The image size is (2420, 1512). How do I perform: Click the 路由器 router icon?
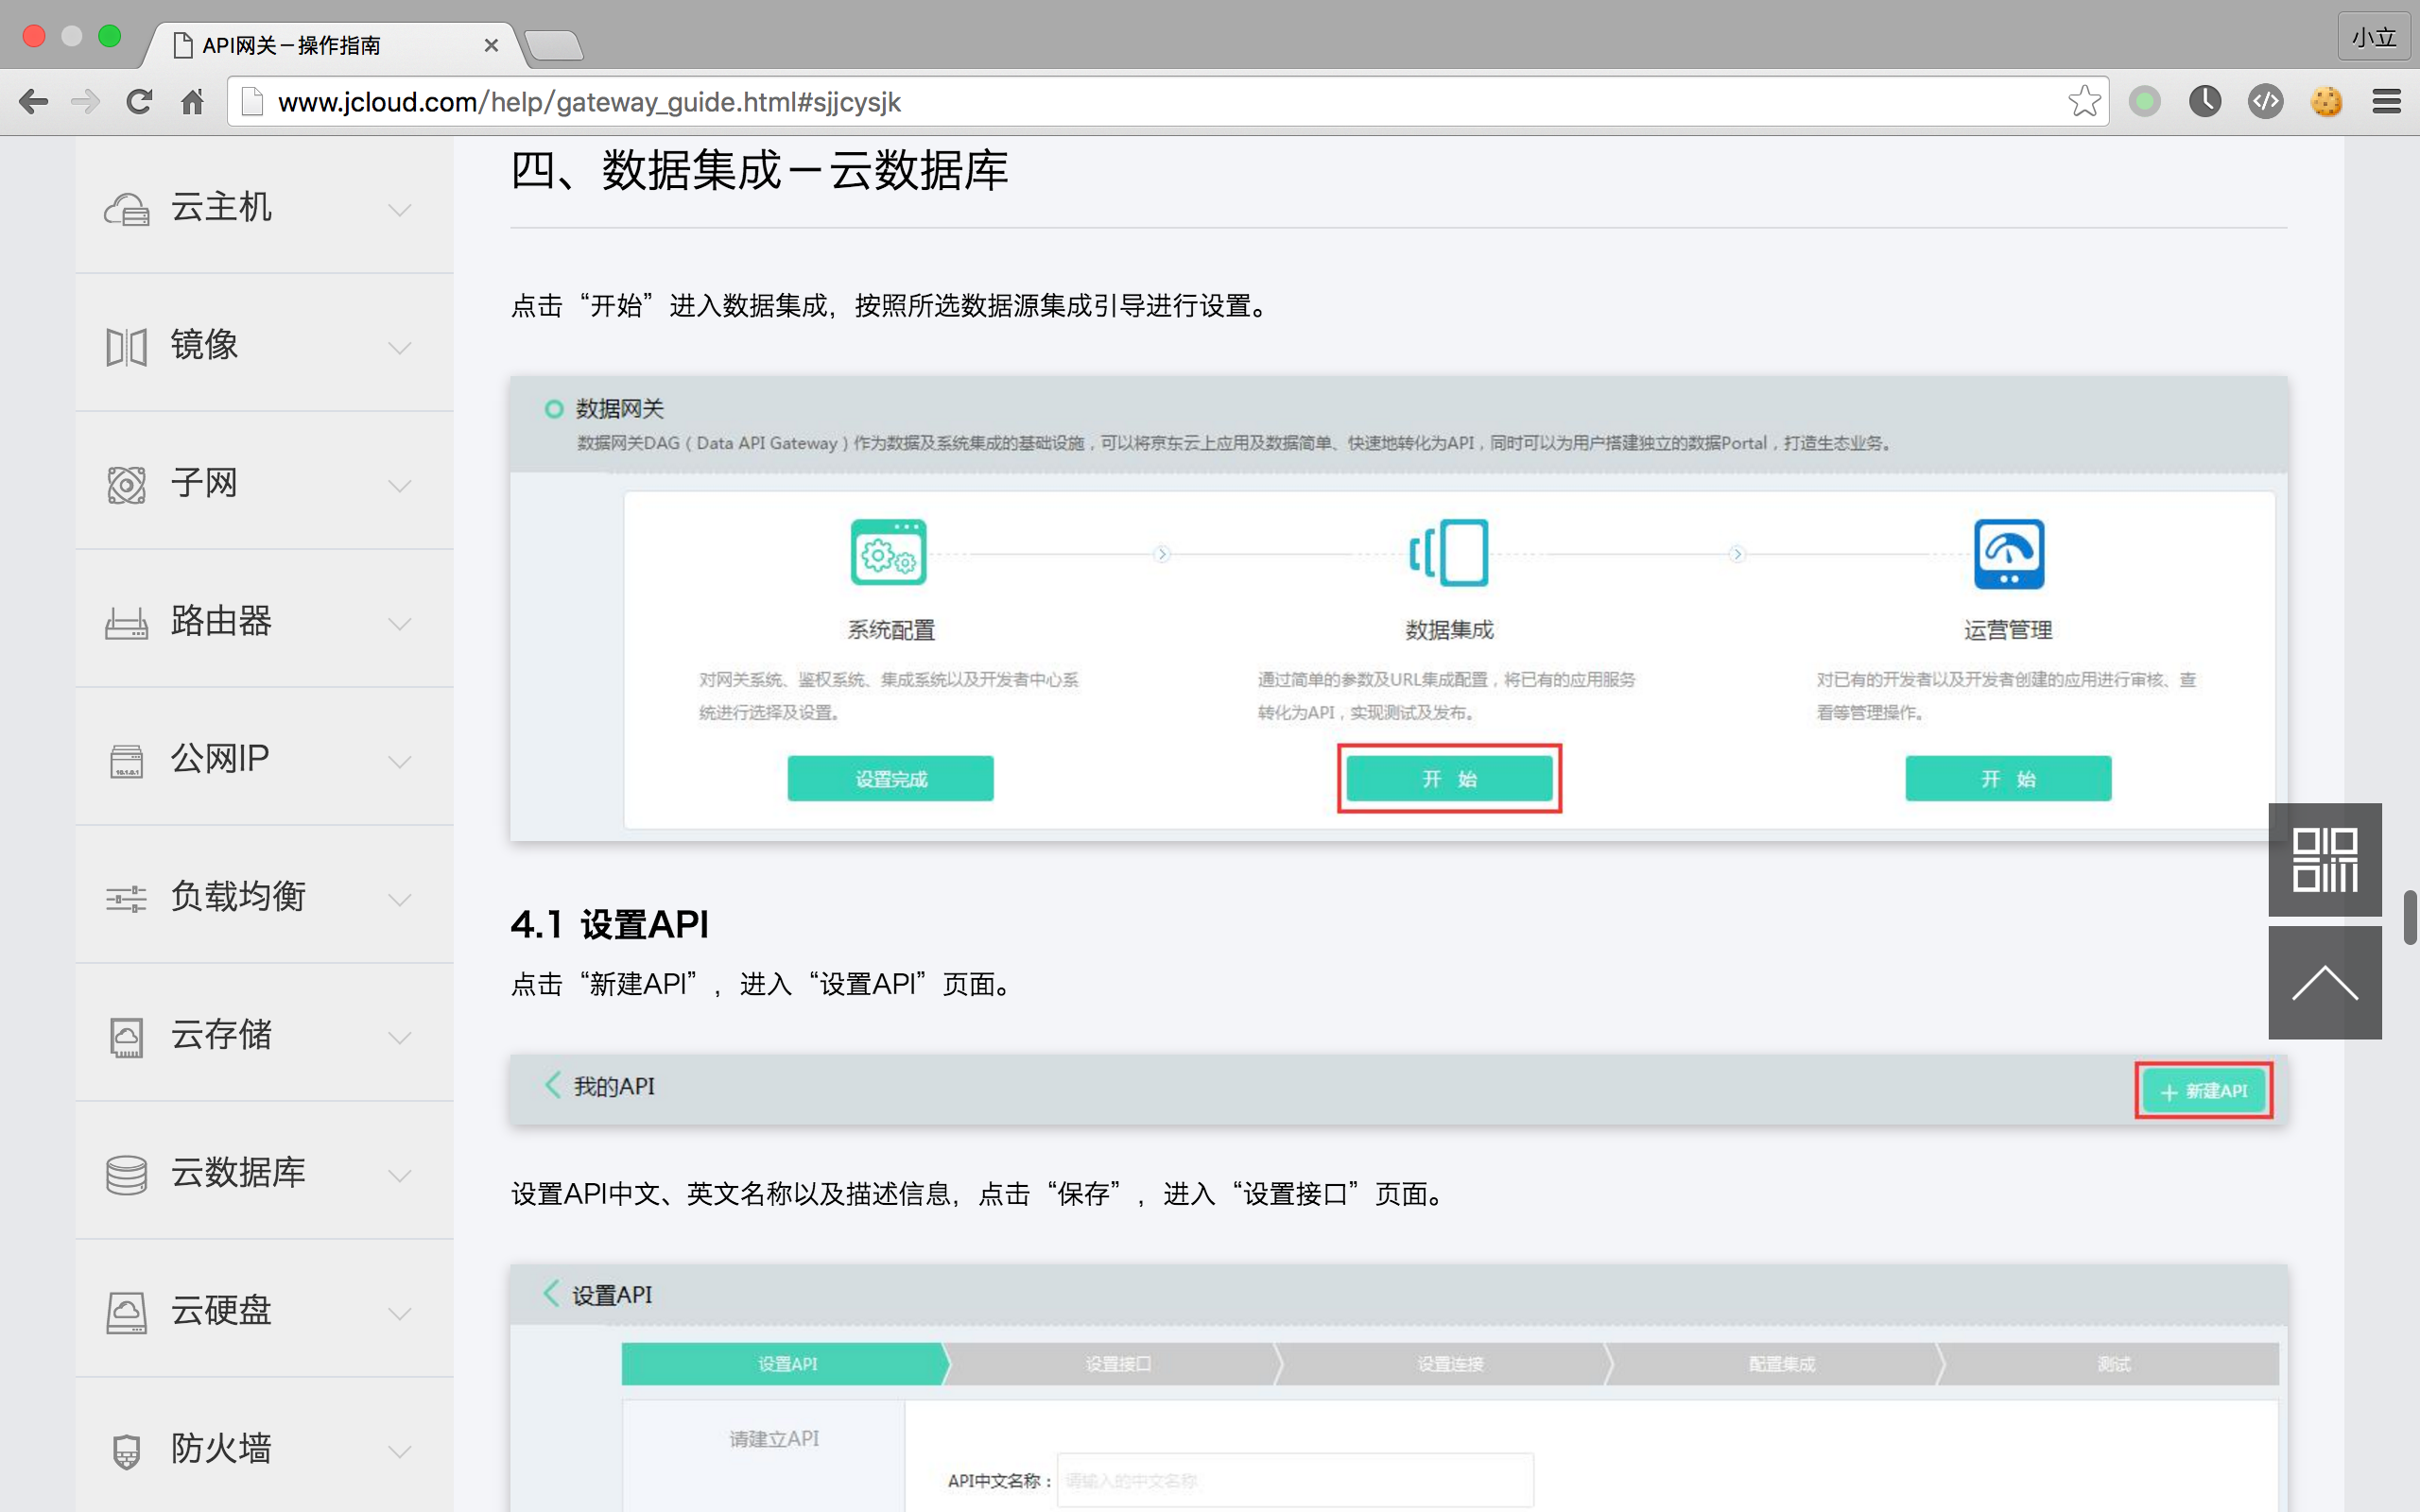coord(127,622)
